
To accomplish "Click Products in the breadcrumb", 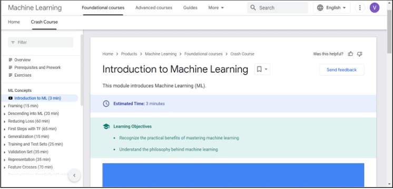I will coord(129,54).
